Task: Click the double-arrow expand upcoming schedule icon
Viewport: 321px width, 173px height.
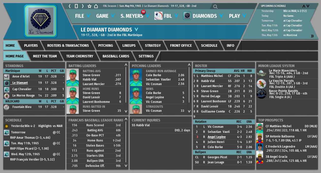Action: click(312, 36)
